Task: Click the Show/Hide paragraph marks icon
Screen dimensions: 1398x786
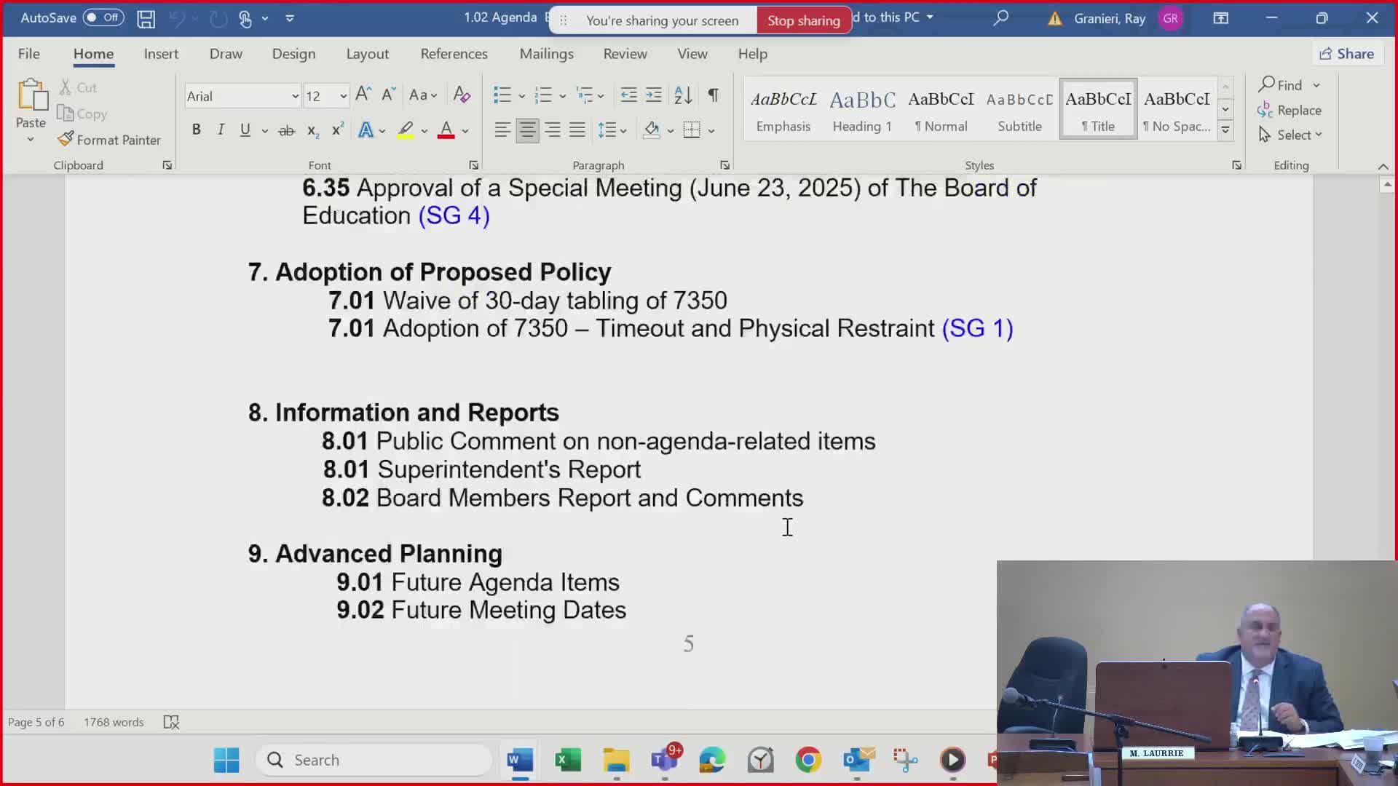Action: click(x=714, y=95)
